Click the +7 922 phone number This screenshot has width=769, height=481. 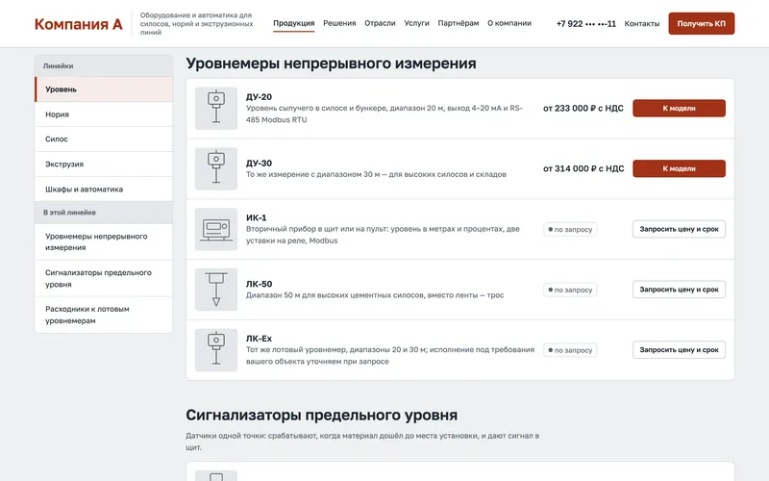pos(586,23)
